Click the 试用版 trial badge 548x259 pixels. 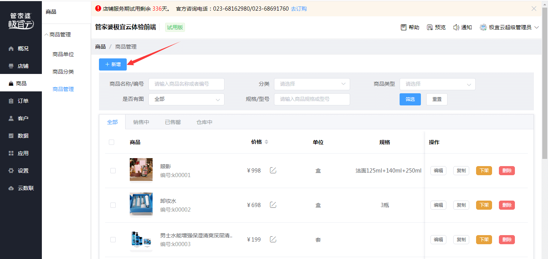click(x=175, y=27)
